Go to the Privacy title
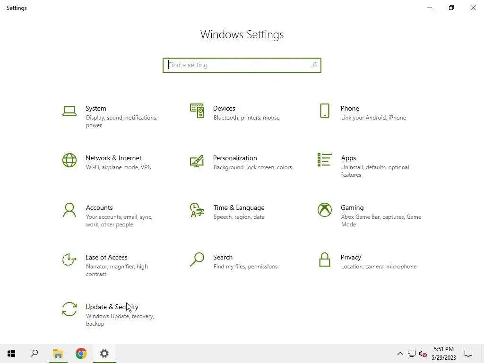 pyautogui.click(x=351, y=258)
